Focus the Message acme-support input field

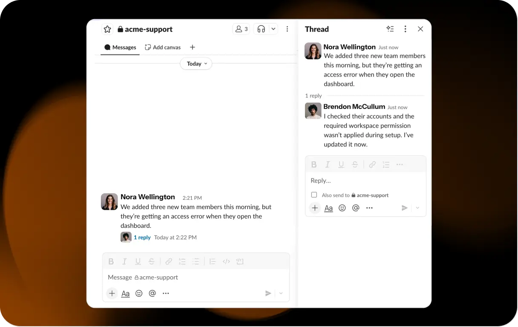(196, 277)
